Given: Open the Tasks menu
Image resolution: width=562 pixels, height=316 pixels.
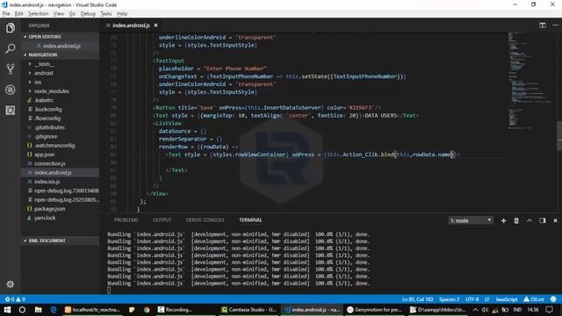Looking at the screenshot, I should coord(105,14).
